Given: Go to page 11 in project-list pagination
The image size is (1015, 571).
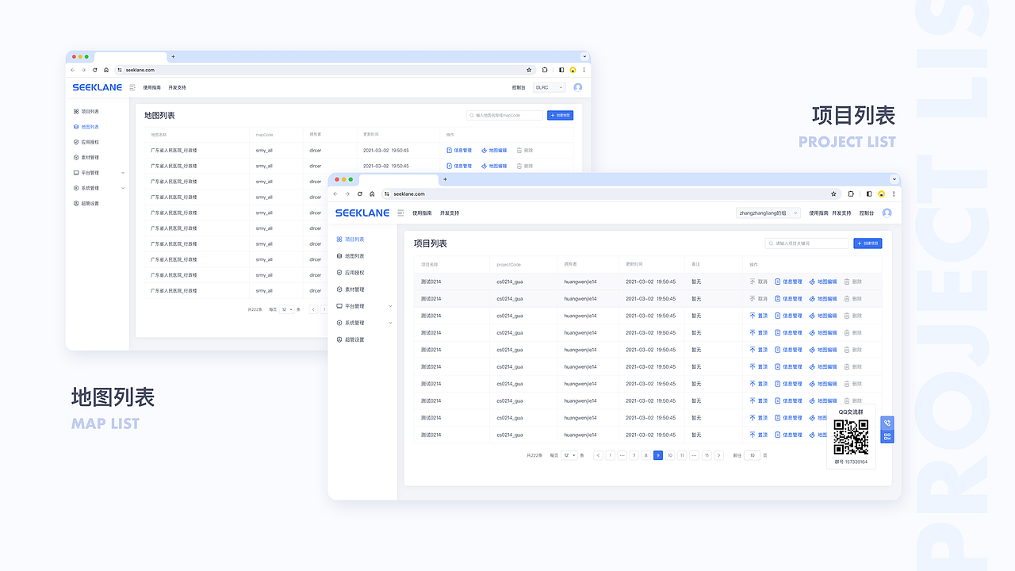Looking at the screenshot, I should point(682,455).
